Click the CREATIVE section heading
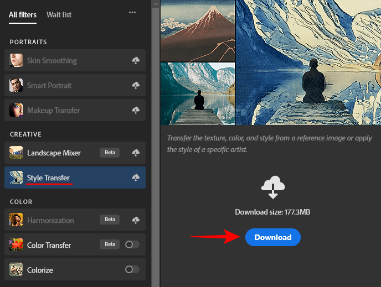This screenshot has width=381, height=287. [25, 134]
